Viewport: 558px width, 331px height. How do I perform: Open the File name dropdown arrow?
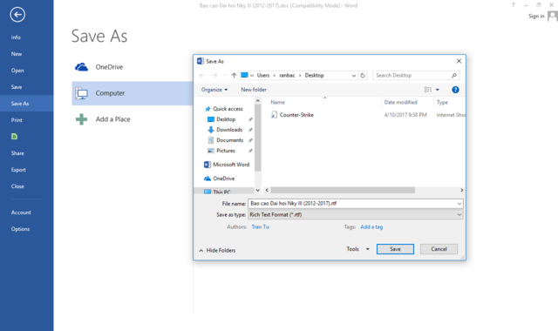[x=459, y=204]
